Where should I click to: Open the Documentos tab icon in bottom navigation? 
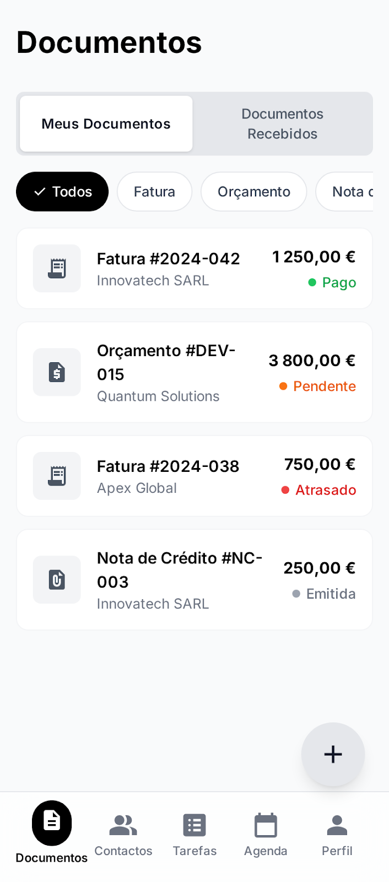(x=51, y=822)
